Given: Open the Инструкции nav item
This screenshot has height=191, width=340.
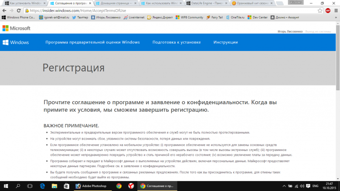Looking at the screenshot, I should [225, 42].
